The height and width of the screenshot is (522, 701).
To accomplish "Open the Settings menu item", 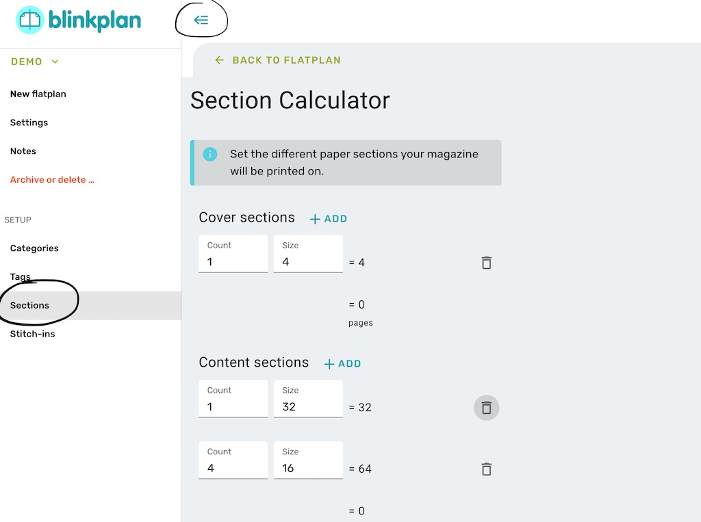I will click(x=29, y=122).
